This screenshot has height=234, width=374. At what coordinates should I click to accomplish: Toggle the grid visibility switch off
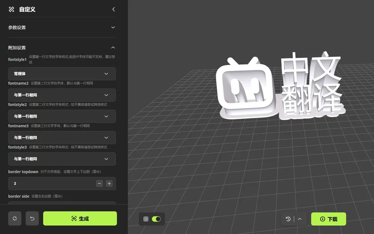tap(156, 219)
